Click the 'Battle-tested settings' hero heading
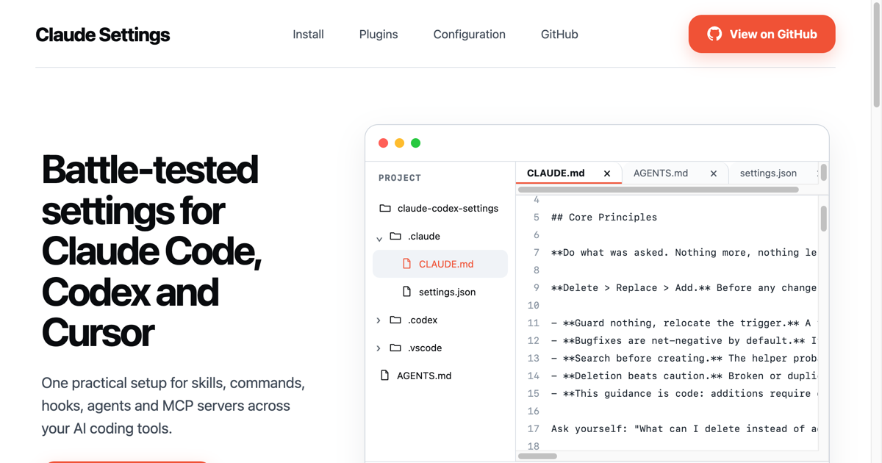This screenshot has width=882, height=463. point(150,251)
